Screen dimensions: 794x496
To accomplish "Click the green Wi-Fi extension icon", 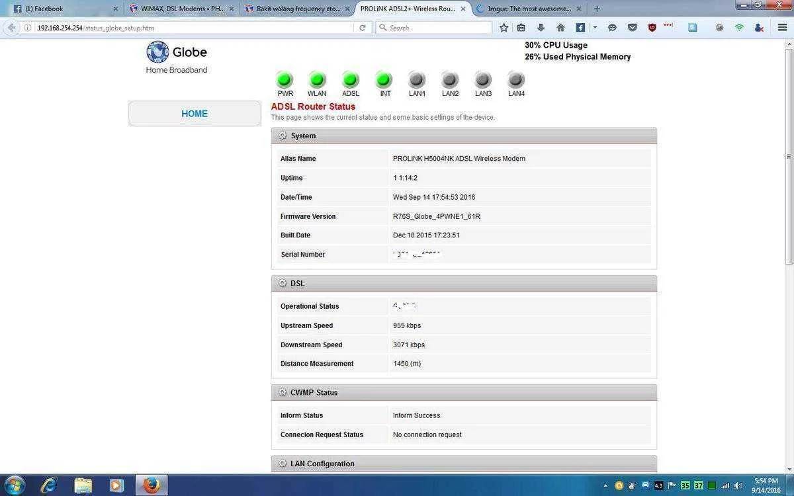I will [x=739, y=28].
